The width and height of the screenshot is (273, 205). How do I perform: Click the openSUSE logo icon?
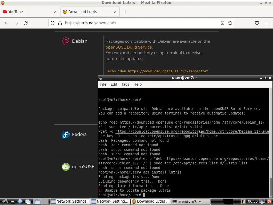click(66, 167)
